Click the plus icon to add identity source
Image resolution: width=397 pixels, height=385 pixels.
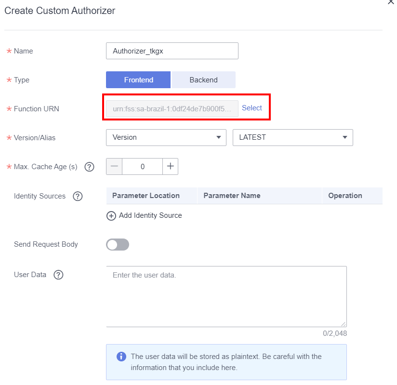[x=111, y=216]
